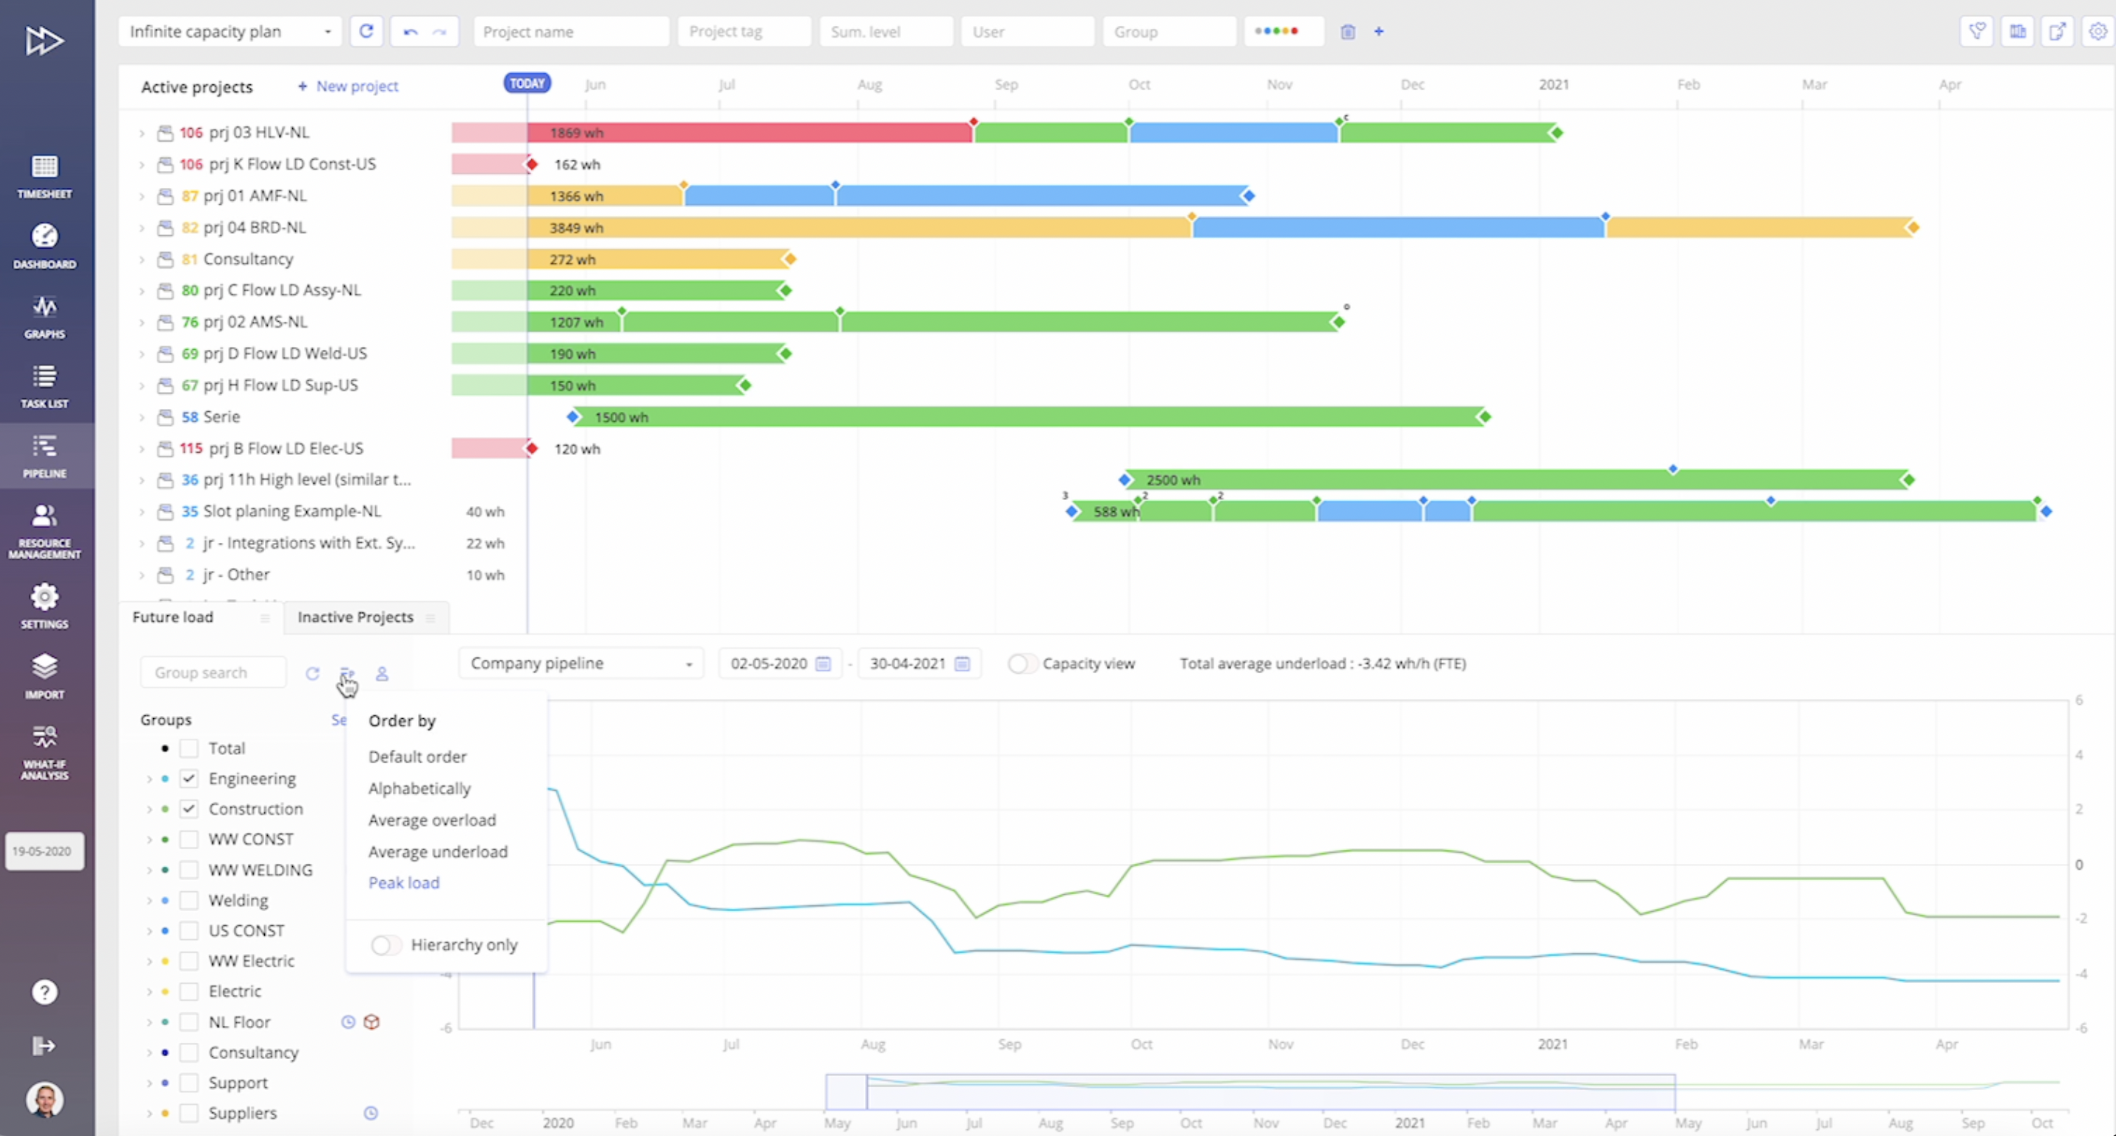Viewport: 2116px width, 1136px height.
Task: Toggle Engineering group checkbox
Action: pos(189,778)
